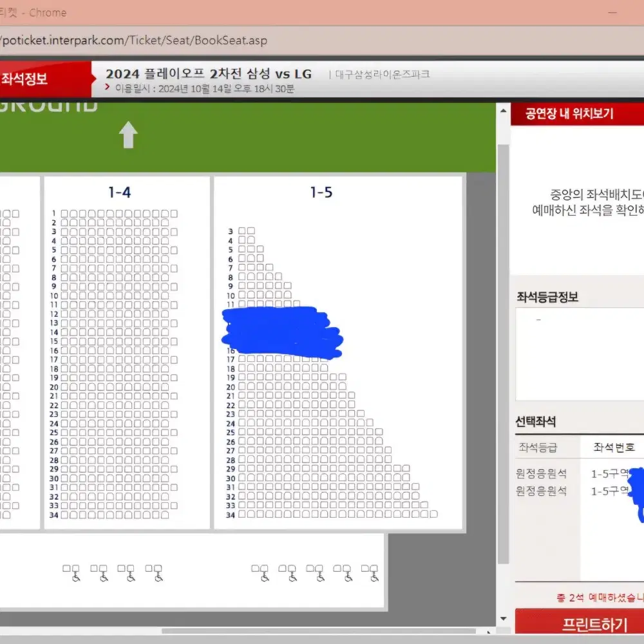Select the 좌석정보 red header tab
Screen dimensions: 644x644
pyautogui.click(x=45, y=79)
